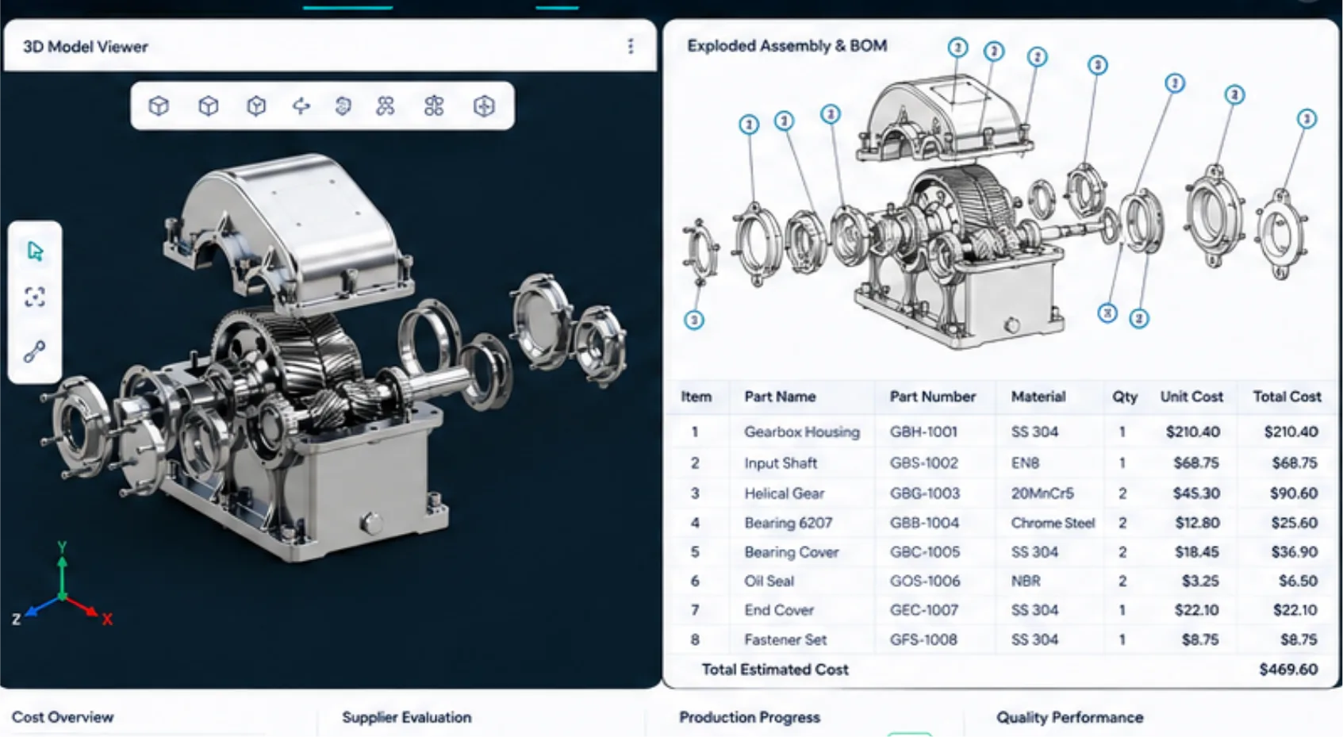Click the fit-to-frame focus icon in sidebar
The height and width of the screenshot is (737, 1343).
tap(35, 297)
